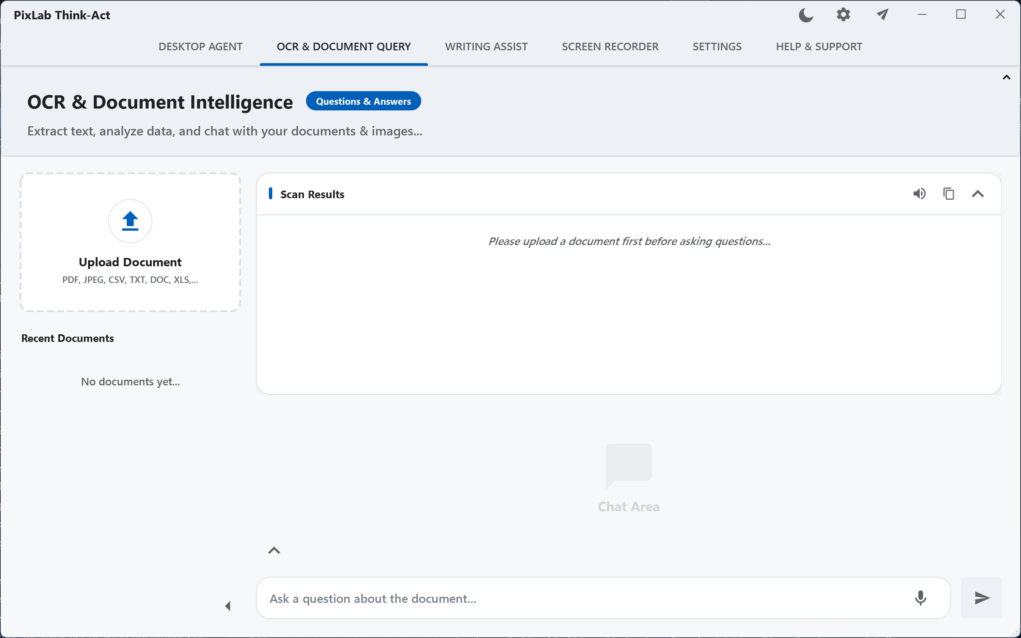Go to the Screen Recorder tab
Viewport: 1021px width, 638px height.
click(x=610, y=47)
